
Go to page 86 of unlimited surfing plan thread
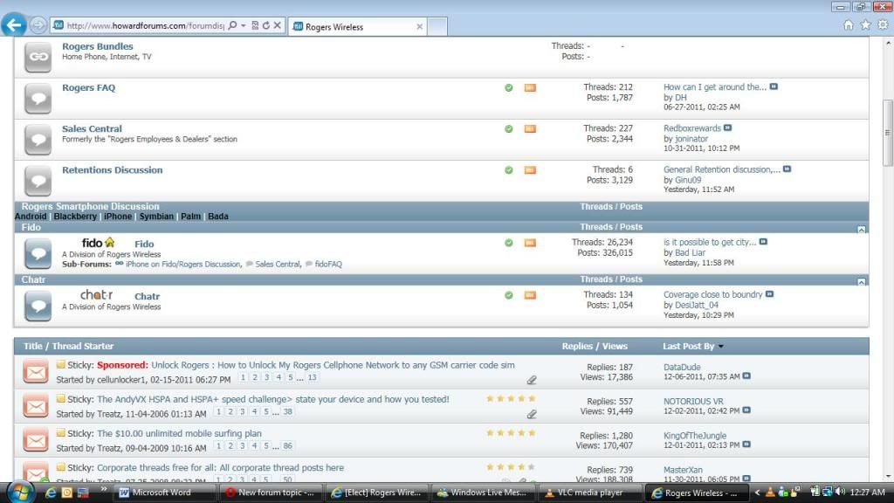point(287,446)
